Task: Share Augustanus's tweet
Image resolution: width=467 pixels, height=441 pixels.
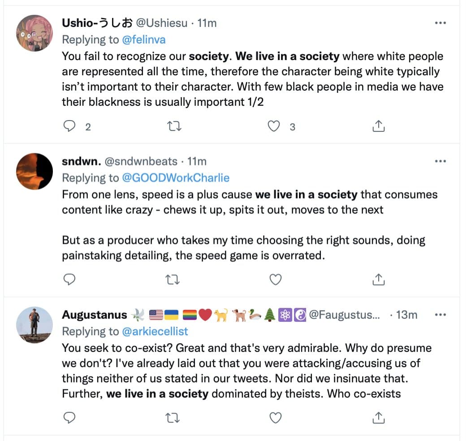Action: tap(379, 418)
